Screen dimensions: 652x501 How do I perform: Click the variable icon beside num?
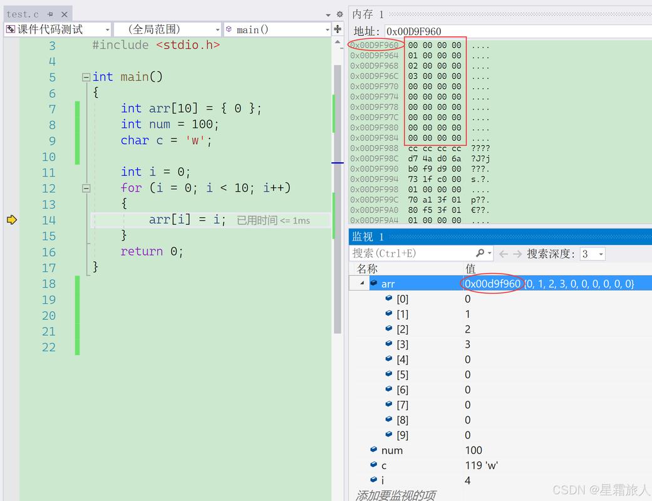(374, 450)
